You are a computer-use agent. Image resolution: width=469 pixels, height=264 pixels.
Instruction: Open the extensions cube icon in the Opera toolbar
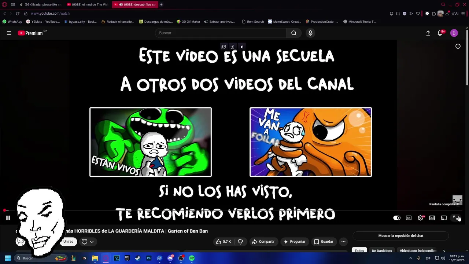[434, 14]
